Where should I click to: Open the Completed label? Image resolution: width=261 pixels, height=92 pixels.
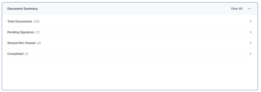(15, 54)
